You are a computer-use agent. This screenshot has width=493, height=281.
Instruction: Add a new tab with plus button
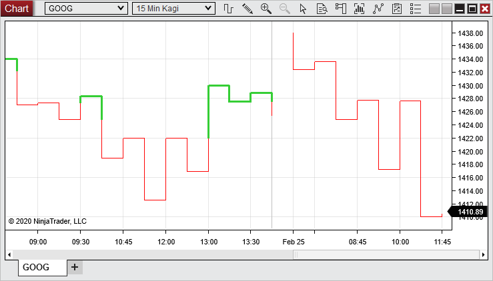click(x=75, y=267)
